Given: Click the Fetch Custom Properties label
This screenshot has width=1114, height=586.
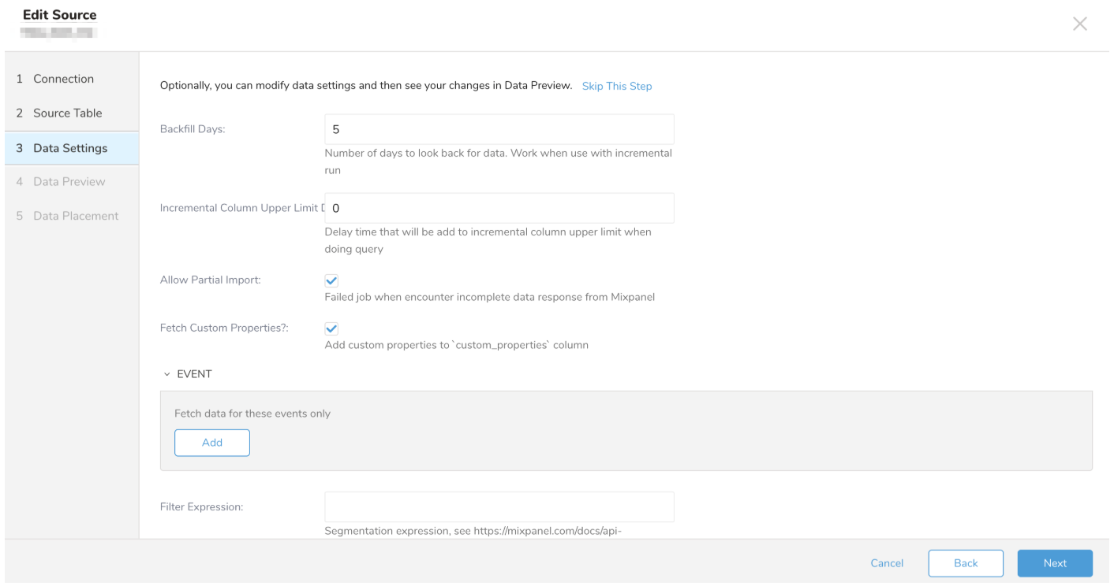Looking at the screenshot, I should tap(224, 328).
